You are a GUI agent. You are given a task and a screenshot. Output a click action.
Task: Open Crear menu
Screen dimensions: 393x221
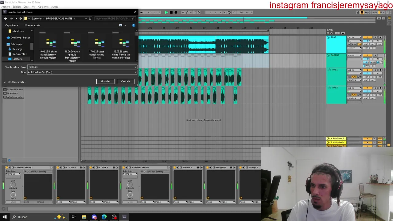(x=26, y=7)
